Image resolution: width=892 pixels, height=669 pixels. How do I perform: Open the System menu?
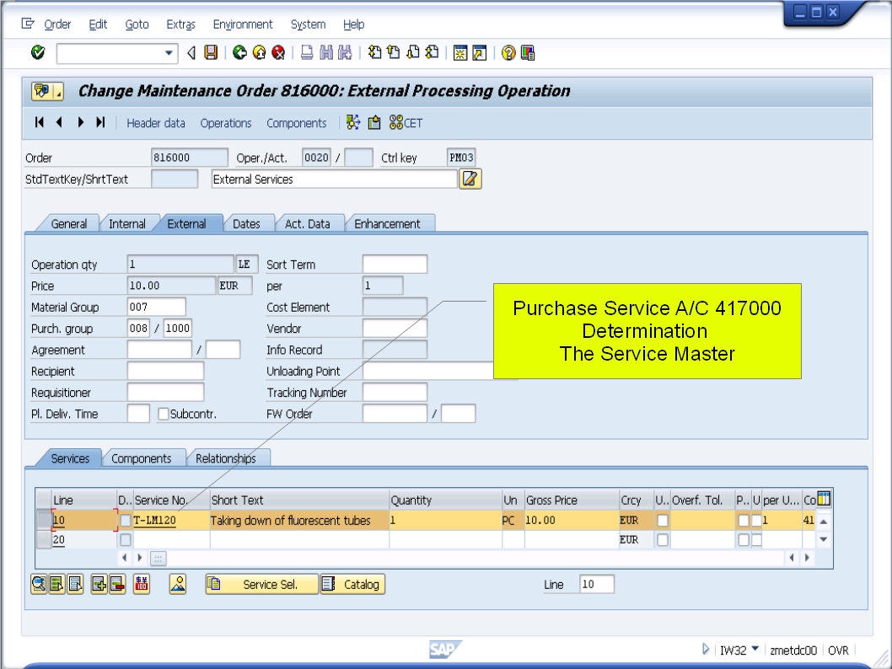coord(309,24)
